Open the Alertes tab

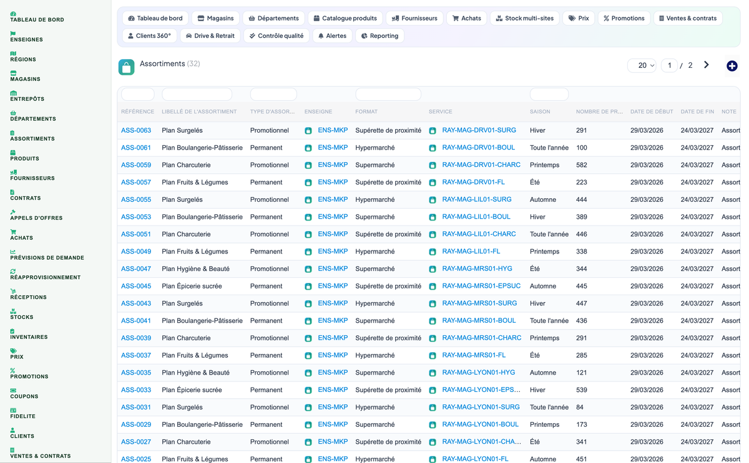tap(332, 36)
